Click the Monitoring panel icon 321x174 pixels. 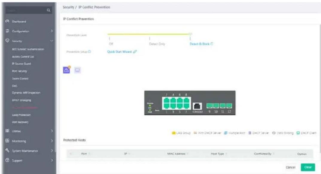7,141
